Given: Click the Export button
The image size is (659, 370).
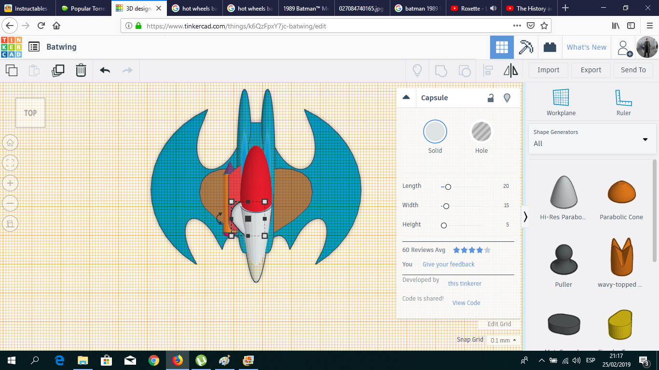Looking at the screenshot, I should click(590, 70).
